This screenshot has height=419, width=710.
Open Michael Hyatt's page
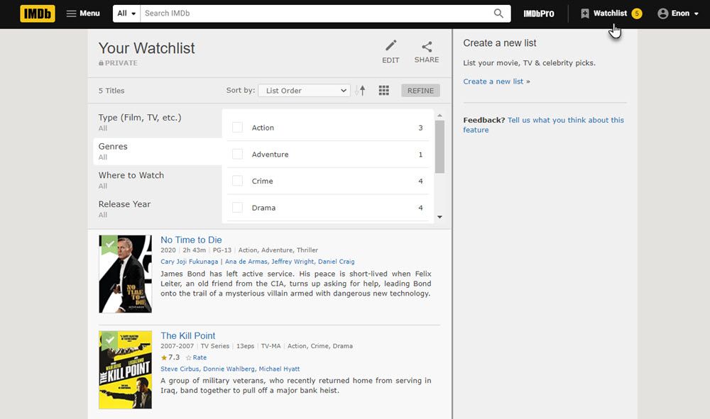(279, 369)
